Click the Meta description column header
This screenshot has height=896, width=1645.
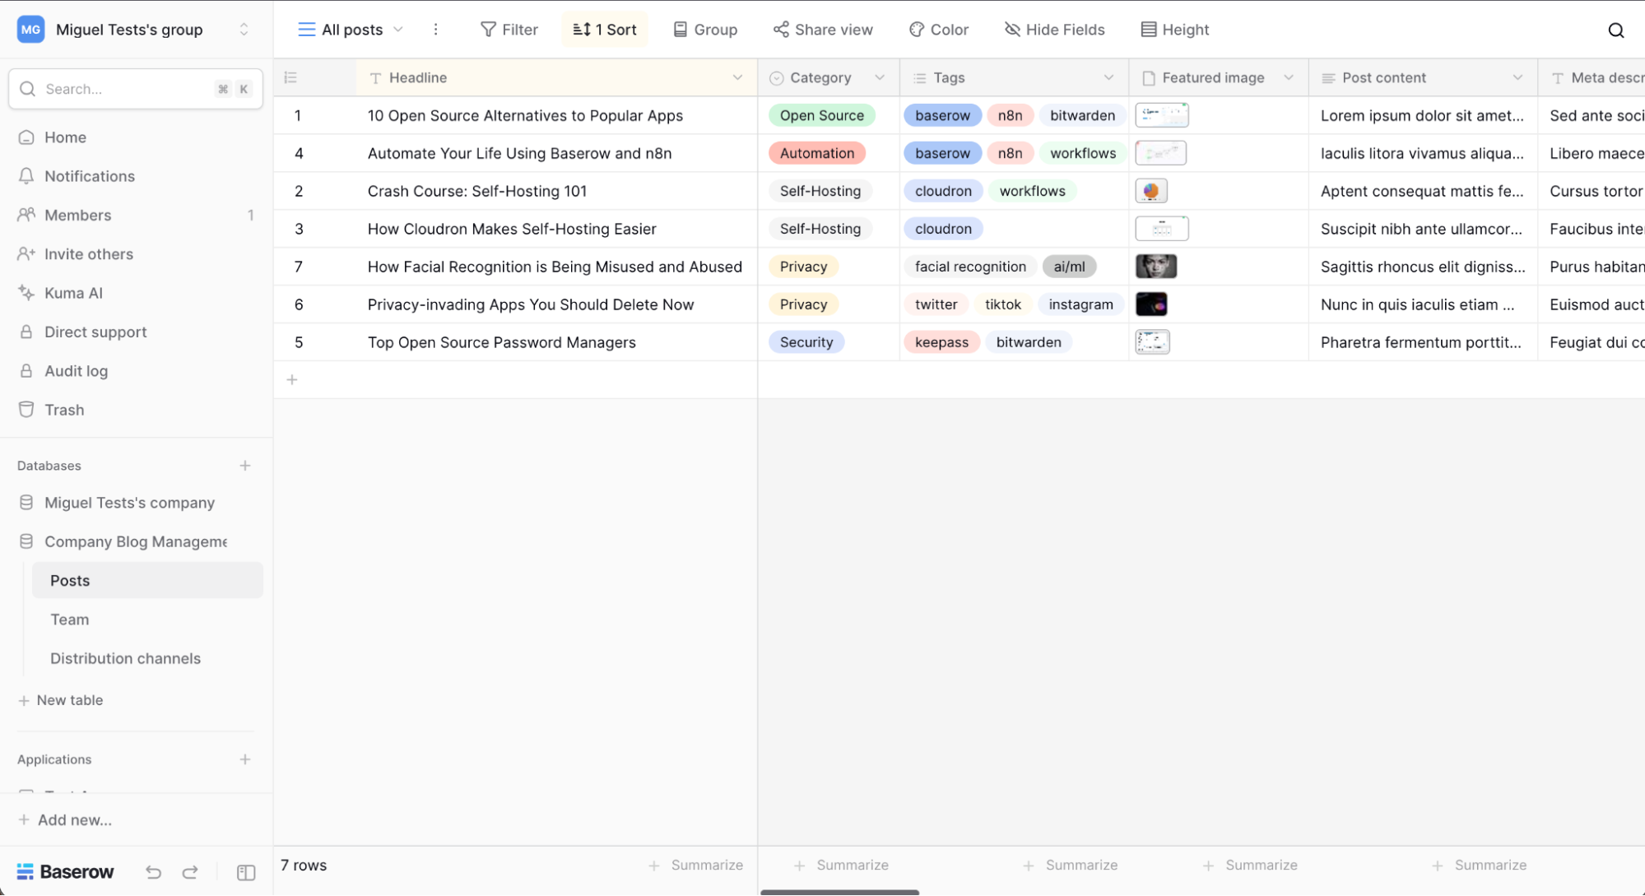[x=1592, y=77]
